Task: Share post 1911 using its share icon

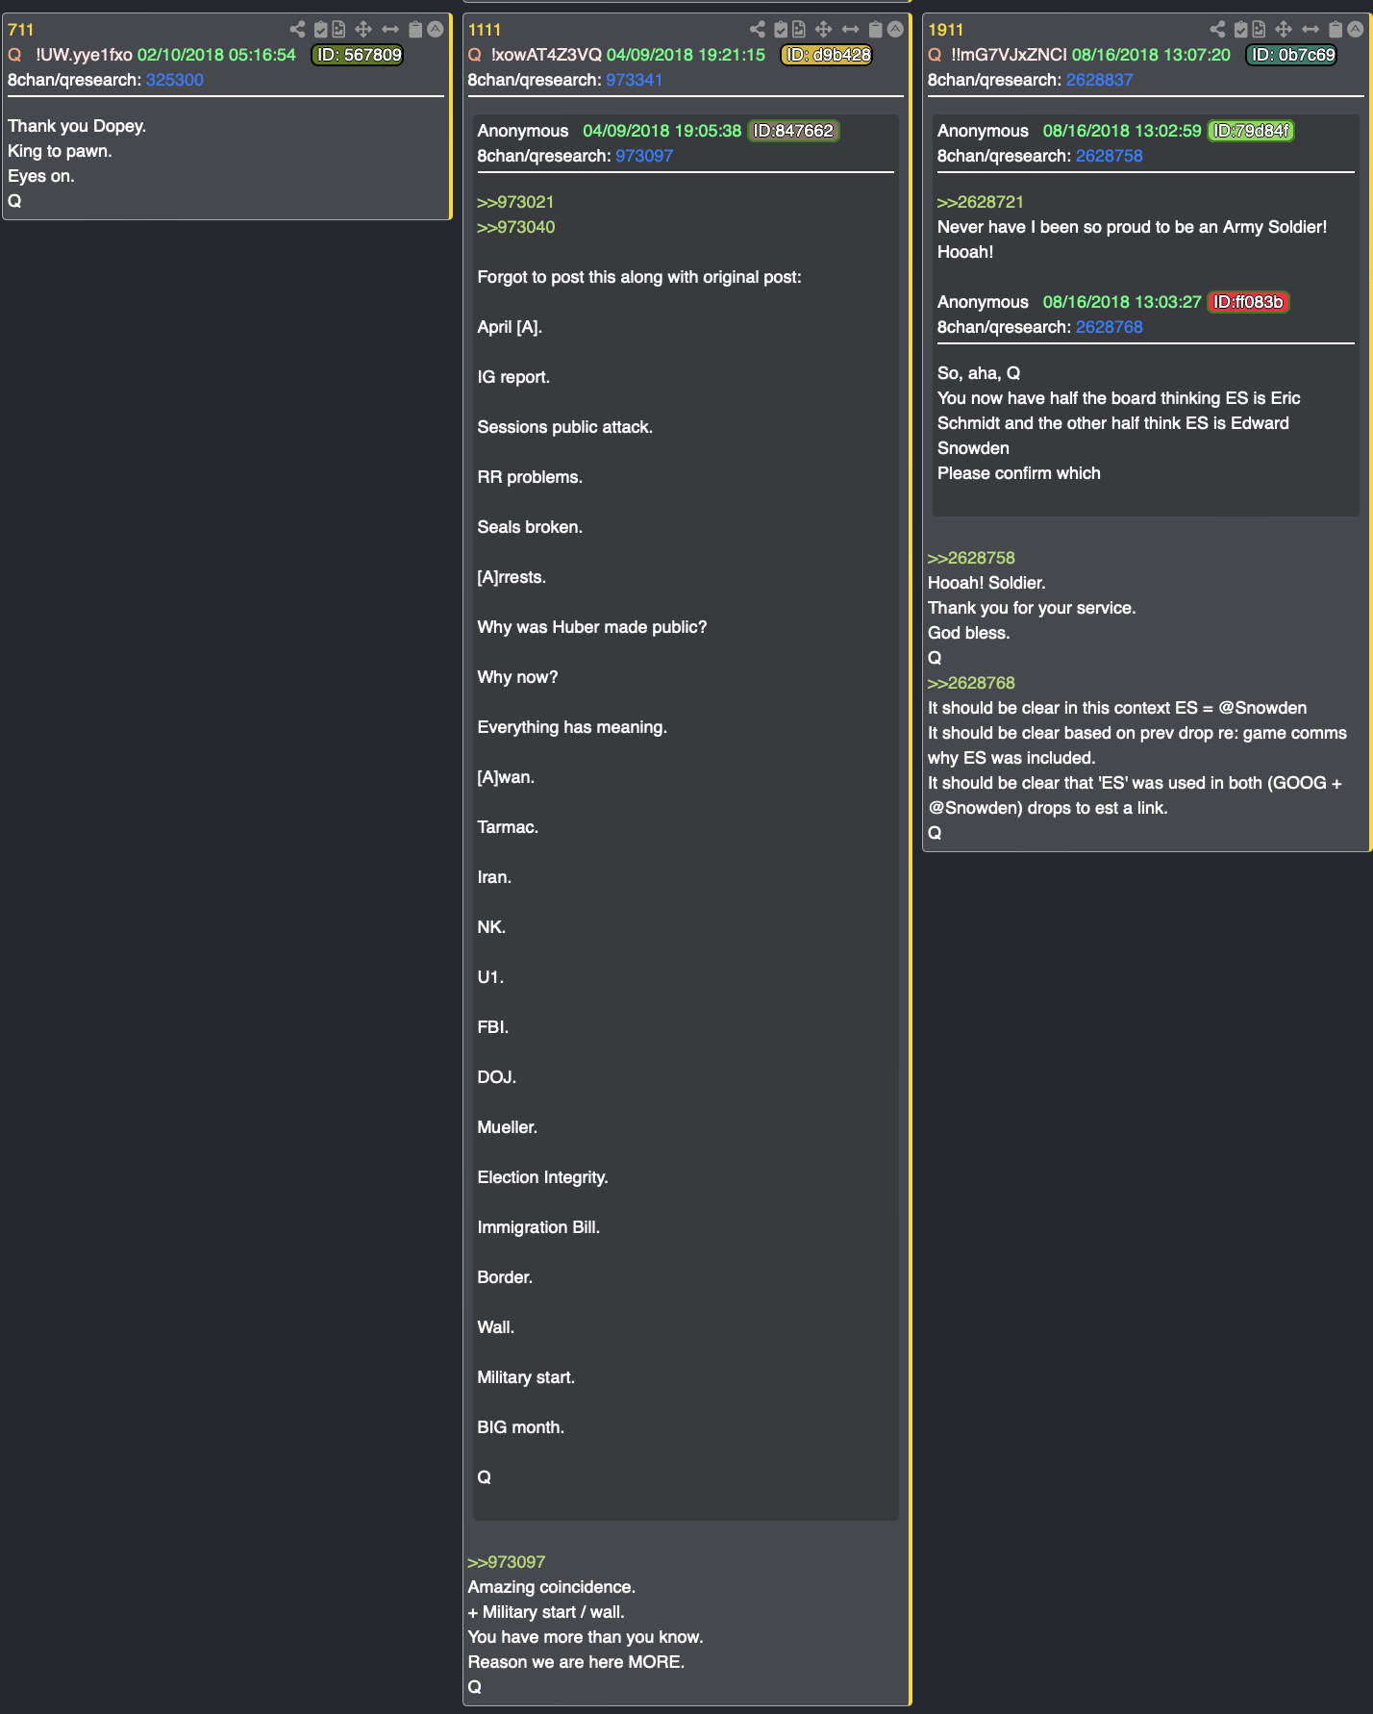Action: click(1217, 30)
